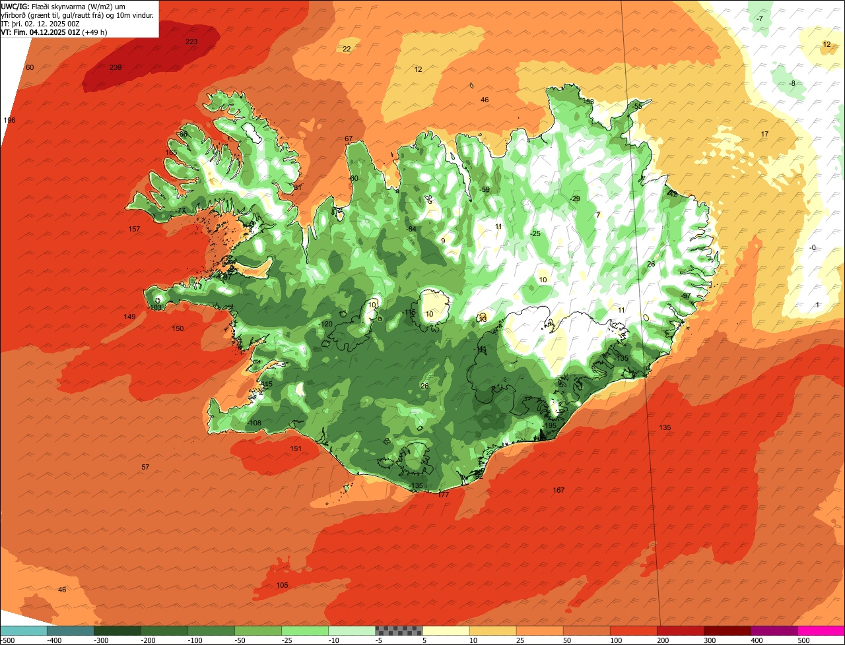Image resolution: width=845 pixels, height=645 pixels.
Task: Click the '-500' legend scale label
Action: point(8,640)
